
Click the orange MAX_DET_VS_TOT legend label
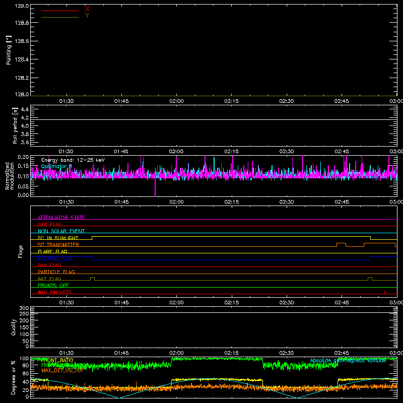[62, 370]
